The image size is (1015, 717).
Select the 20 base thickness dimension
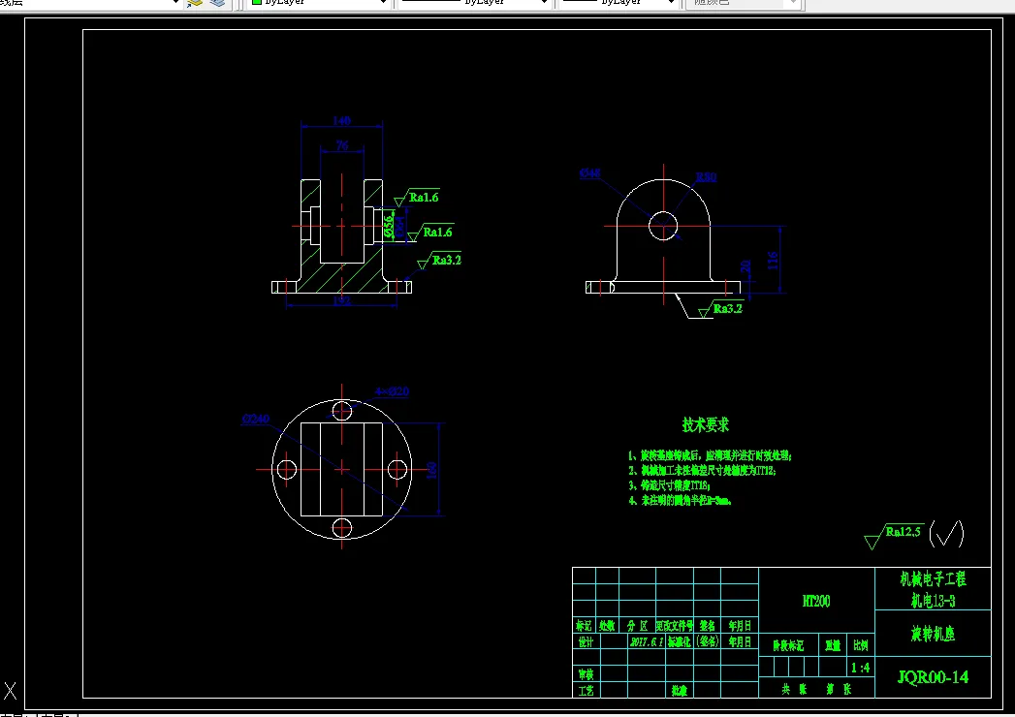tap(745, 266)
